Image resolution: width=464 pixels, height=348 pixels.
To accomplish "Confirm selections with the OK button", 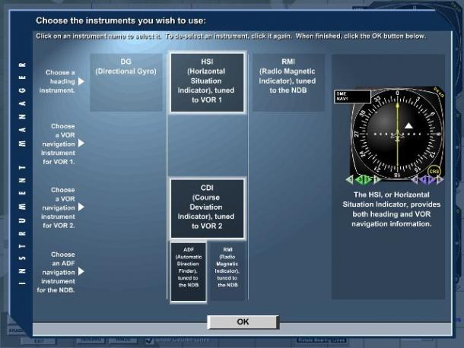I will coord(243,321).
